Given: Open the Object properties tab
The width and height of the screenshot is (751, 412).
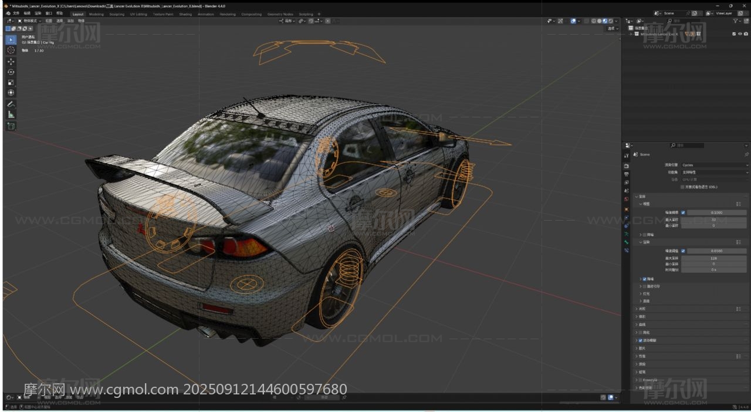Looking at the screenshot, I should tap(627, 210).
